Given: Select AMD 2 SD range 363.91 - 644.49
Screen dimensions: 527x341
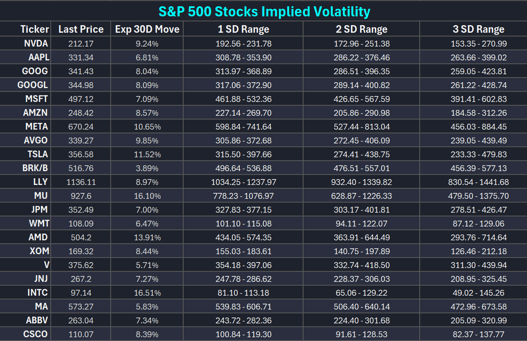Looking at the screenshot, I should (x=361, y=237).
